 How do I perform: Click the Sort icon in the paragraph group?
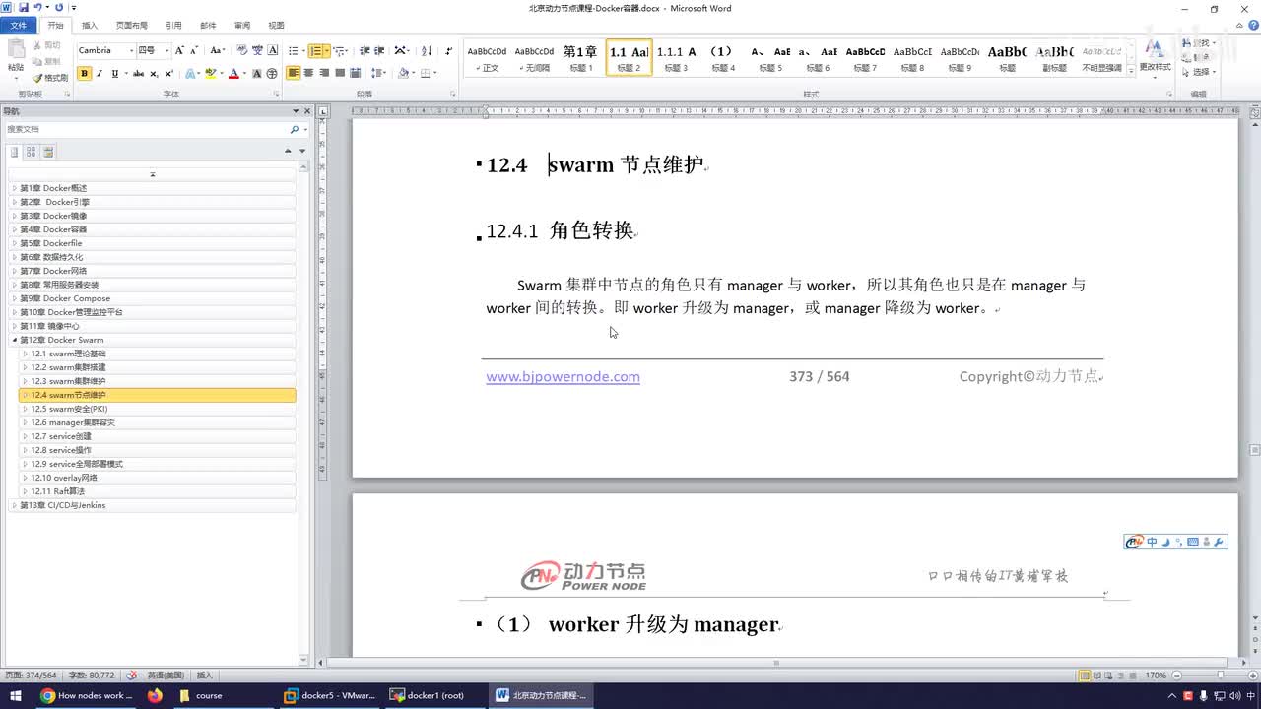(427, 50)
